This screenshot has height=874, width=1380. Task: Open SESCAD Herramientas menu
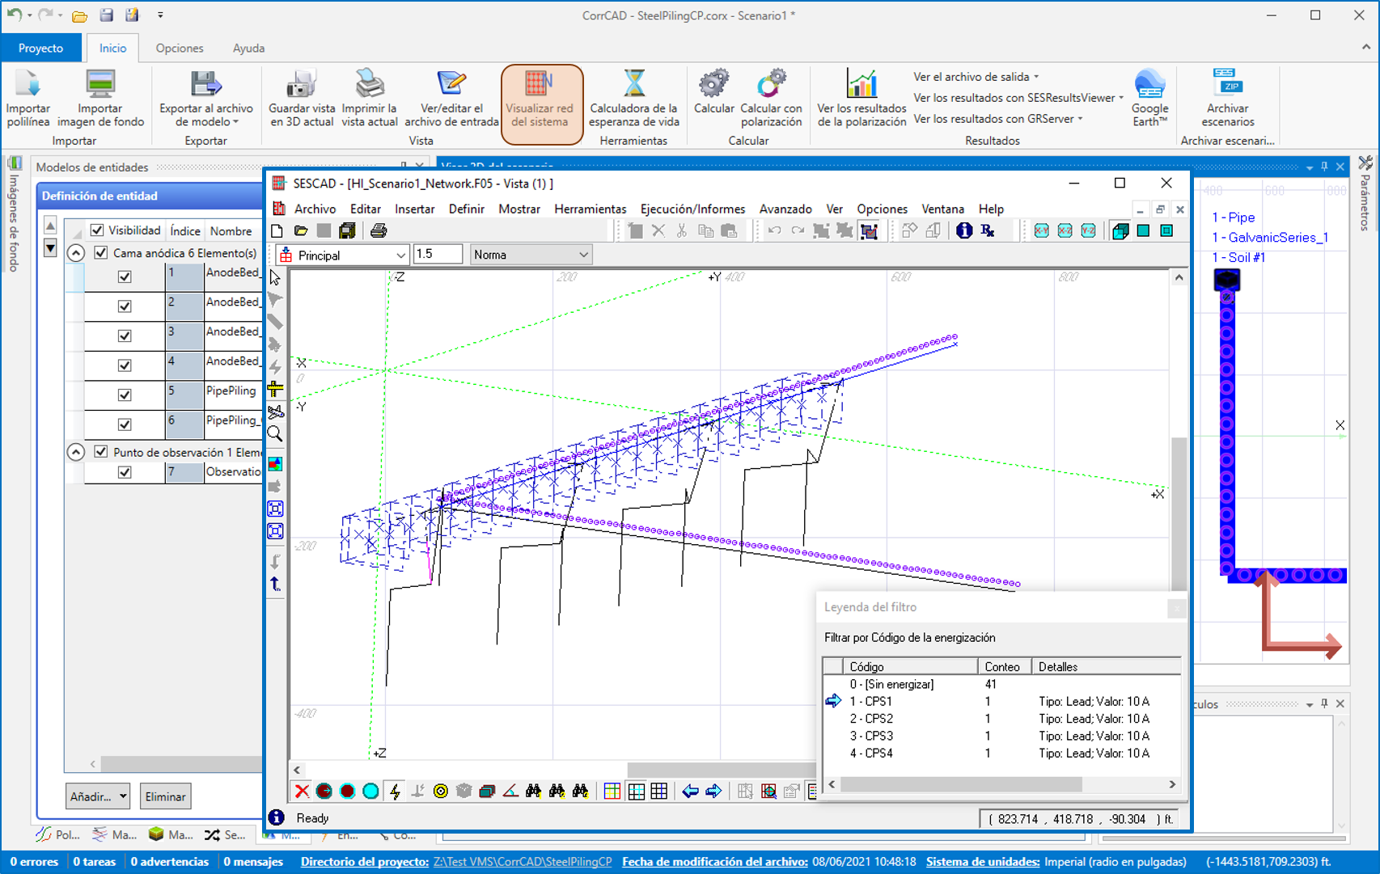point(590,209)
